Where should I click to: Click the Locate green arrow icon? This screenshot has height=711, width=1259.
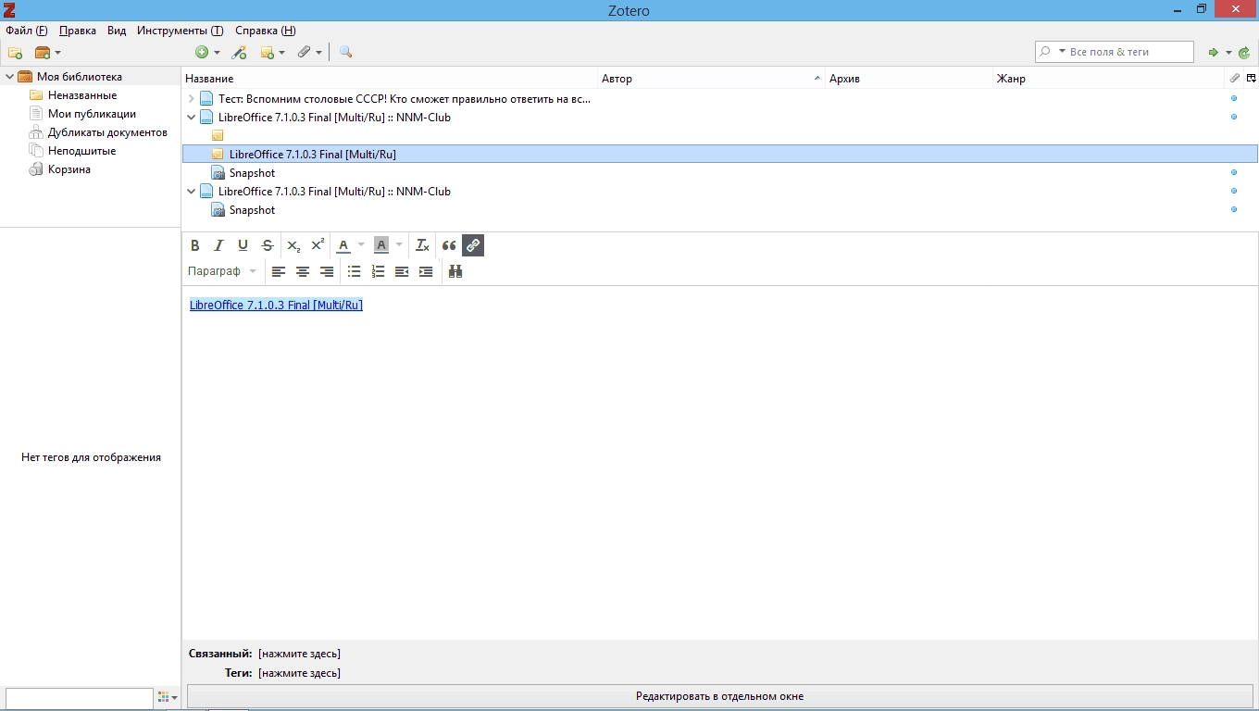coord(1213,53)
